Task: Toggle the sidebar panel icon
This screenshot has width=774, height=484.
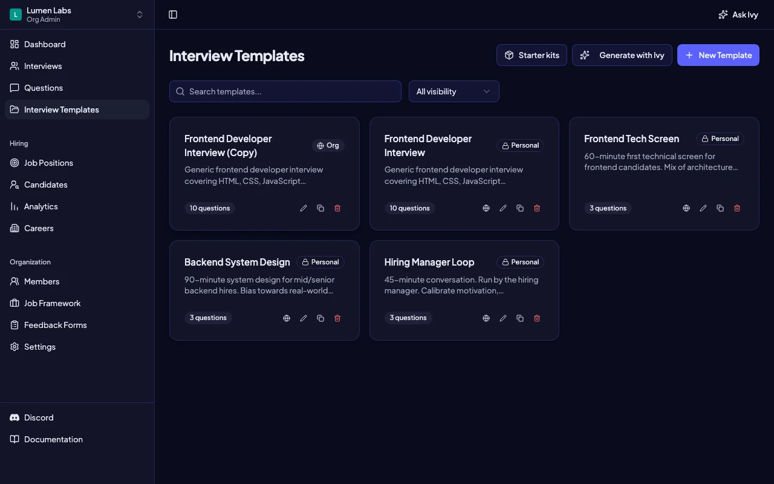Action: tap(173, 15)
